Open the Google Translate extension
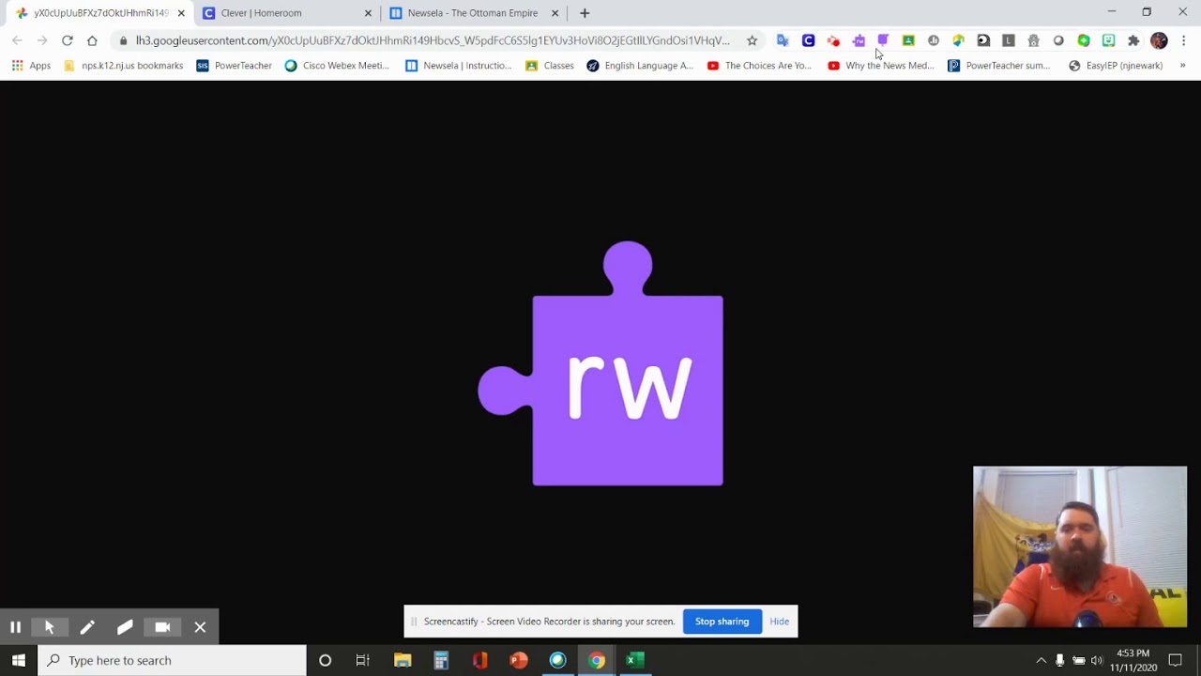This screenshot has height=676, width=1201. pos(783,40)
